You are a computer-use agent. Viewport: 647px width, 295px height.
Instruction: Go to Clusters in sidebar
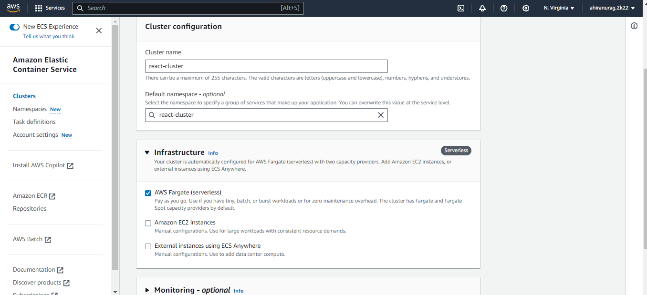coord(24,96)
